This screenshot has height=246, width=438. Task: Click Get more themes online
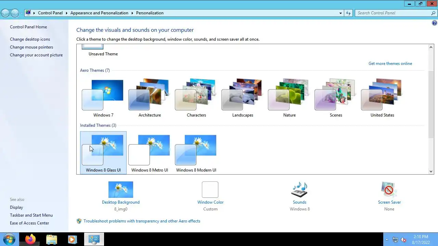point(390,64)
